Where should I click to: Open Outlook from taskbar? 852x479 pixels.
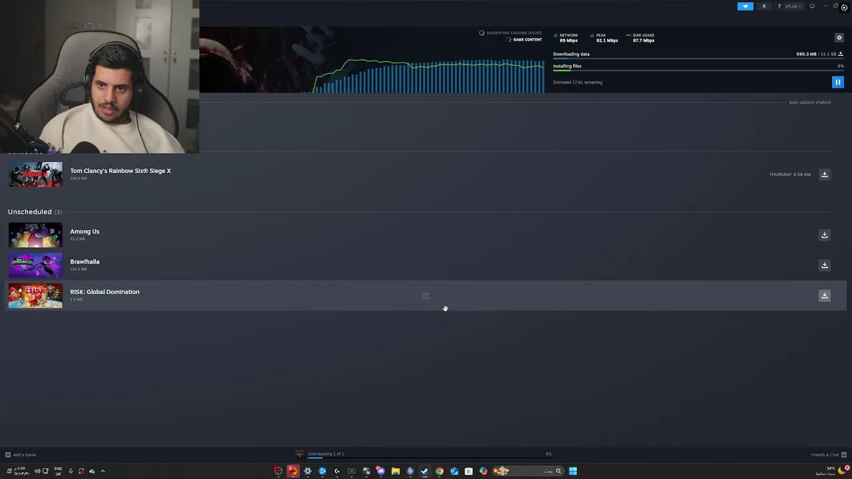(454, 471)
